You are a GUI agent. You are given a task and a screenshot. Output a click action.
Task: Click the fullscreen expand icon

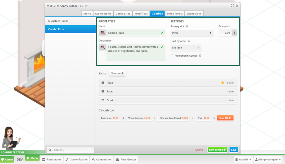coord(233,6)
